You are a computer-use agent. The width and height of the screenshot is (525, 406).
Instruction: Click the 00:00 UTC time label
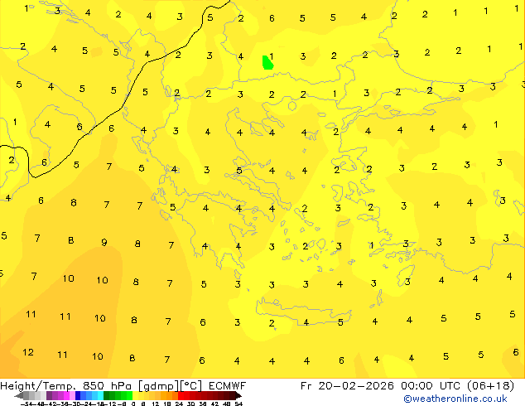432,386
